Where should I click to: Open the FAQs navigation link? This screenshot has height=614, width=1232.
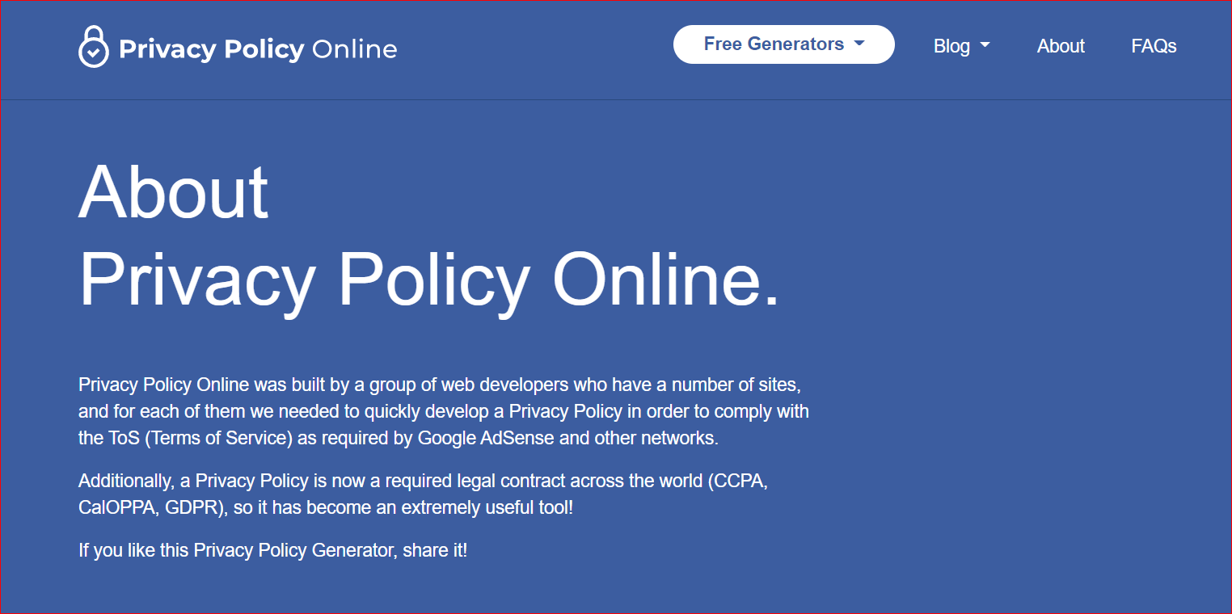click(1154, 46)
